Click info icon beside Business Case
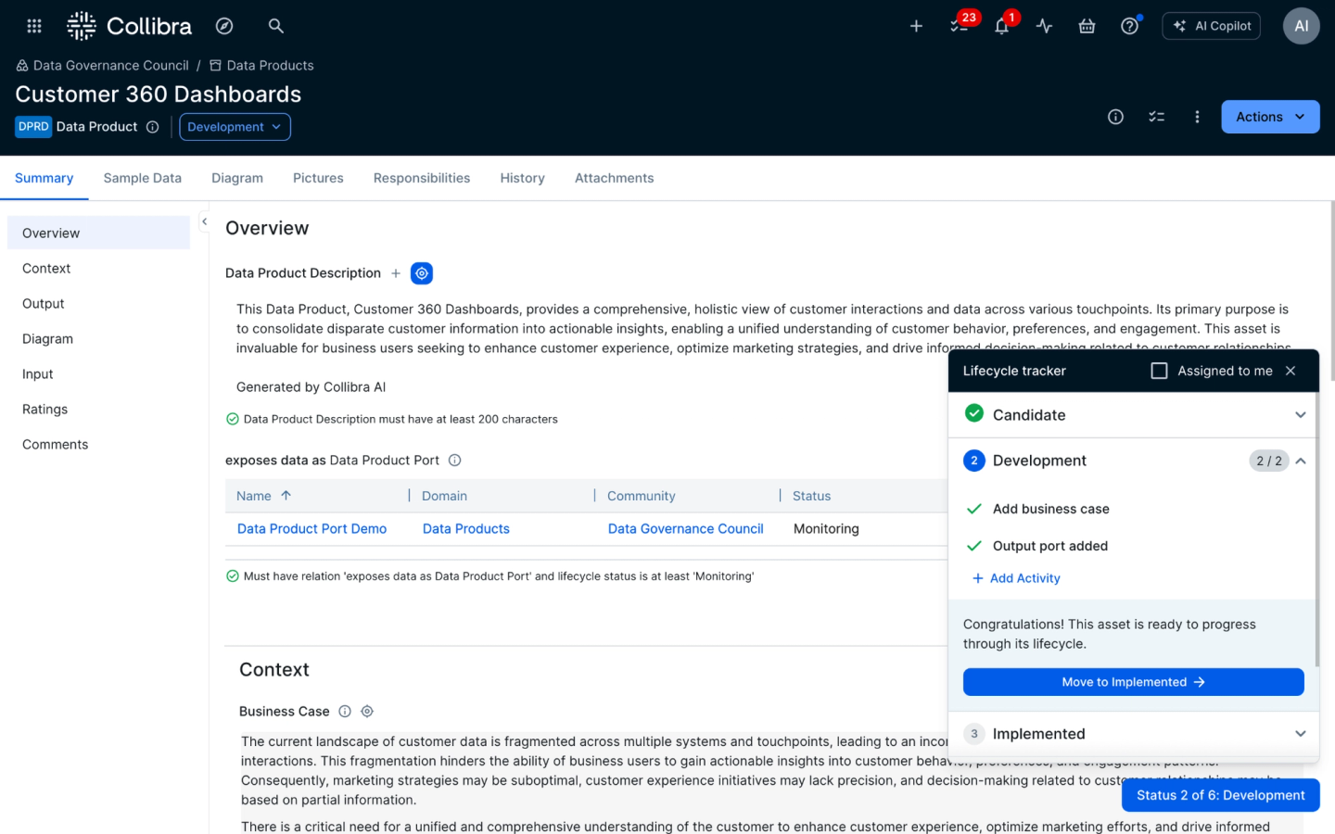Viewport: 1335px width, 834px height. click(345, 712)
